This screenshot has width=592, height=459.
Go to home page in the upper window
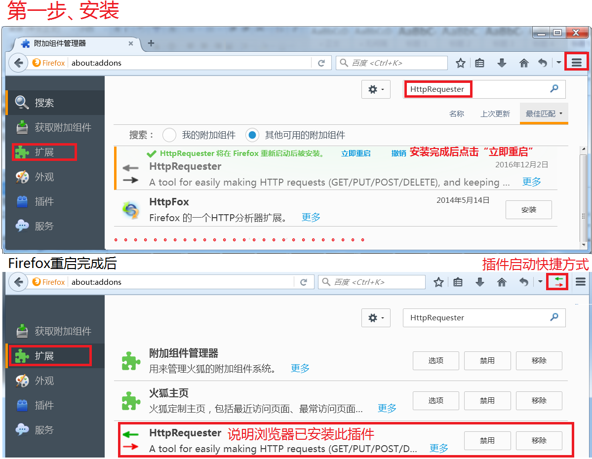524,63
